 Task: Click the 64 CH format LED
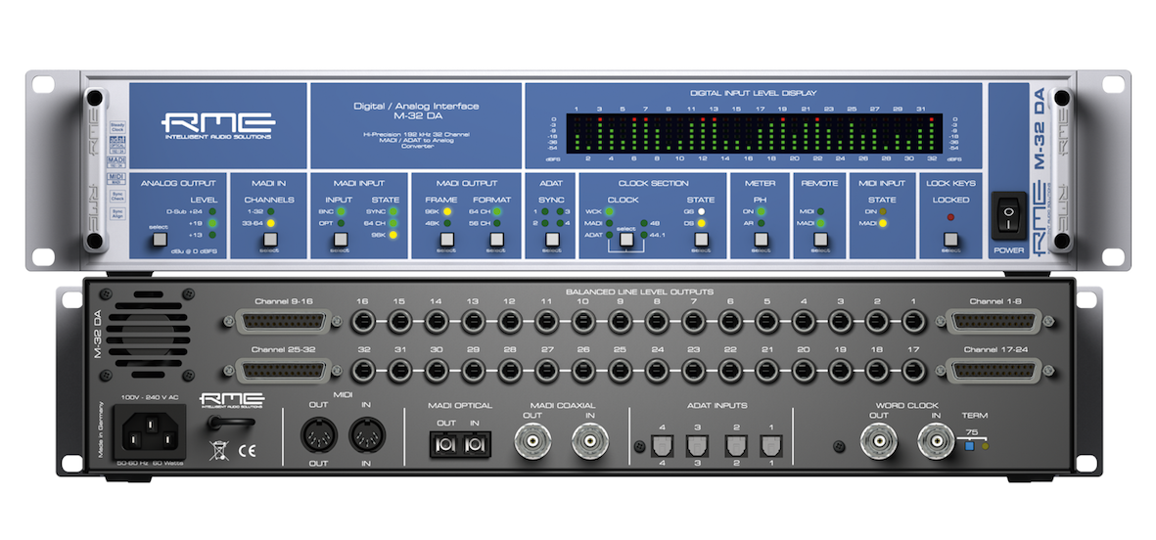point(497,211)
